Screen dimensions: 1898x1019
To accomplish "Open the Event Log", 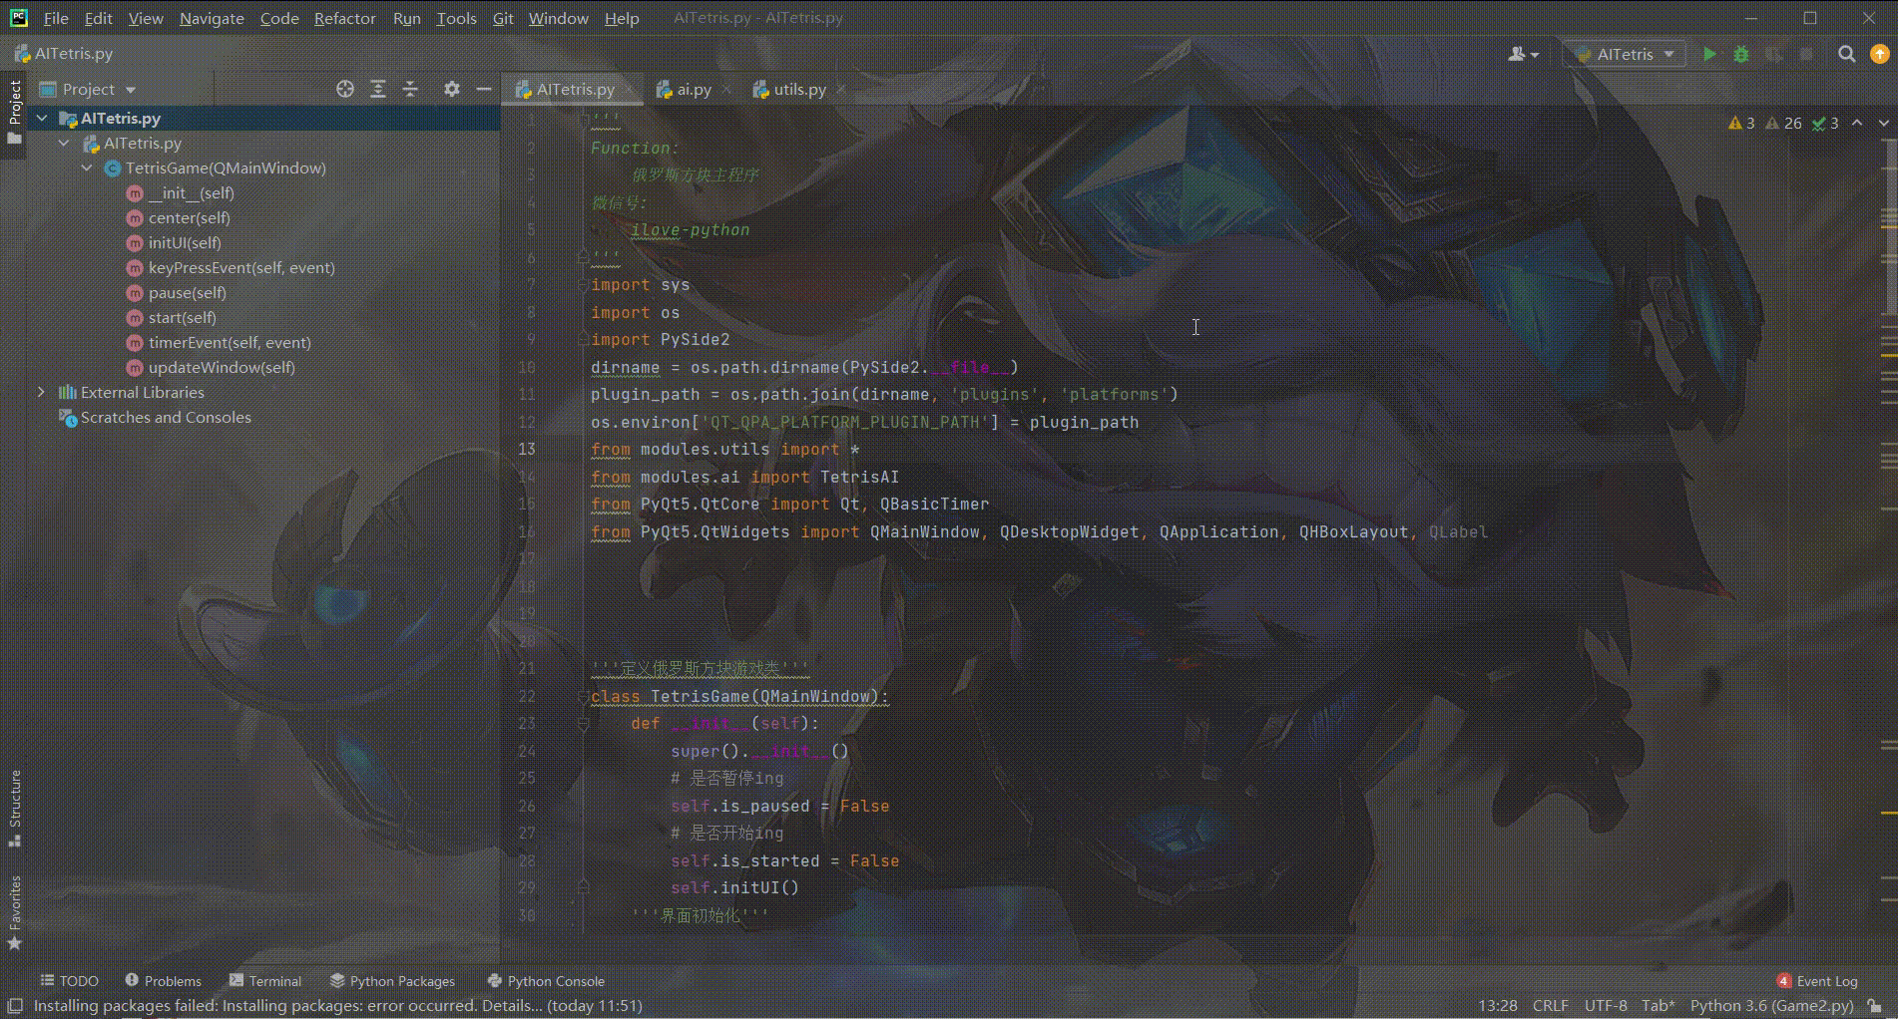I will (x=1817, y=981).
